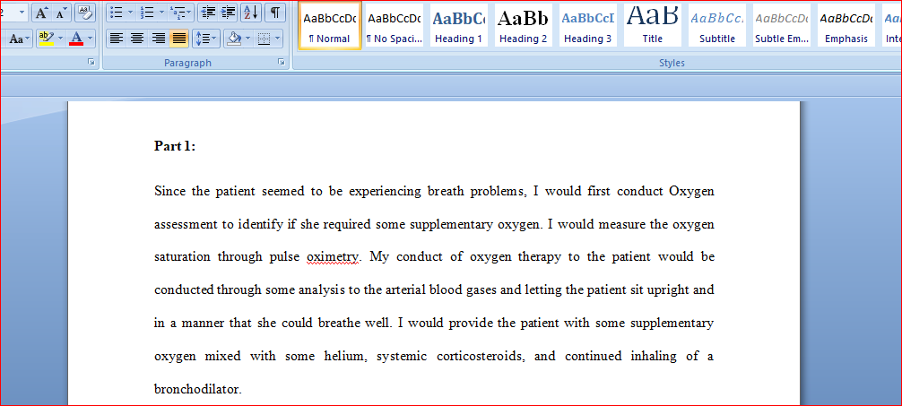Open the Line Spacing menu
This screenshot has height=406, width=902.
(206, 39)
